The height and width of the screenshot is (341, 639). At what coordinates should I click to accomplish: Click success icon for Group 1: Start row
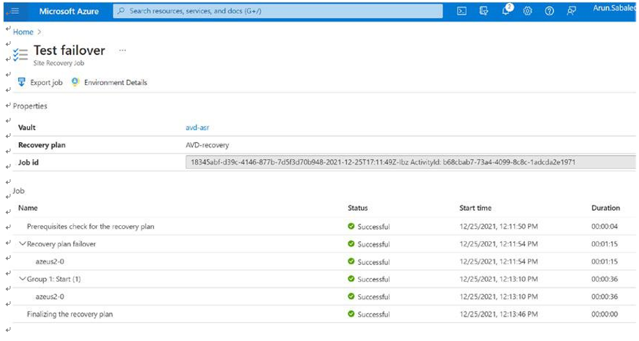click(x=351, y=279)
